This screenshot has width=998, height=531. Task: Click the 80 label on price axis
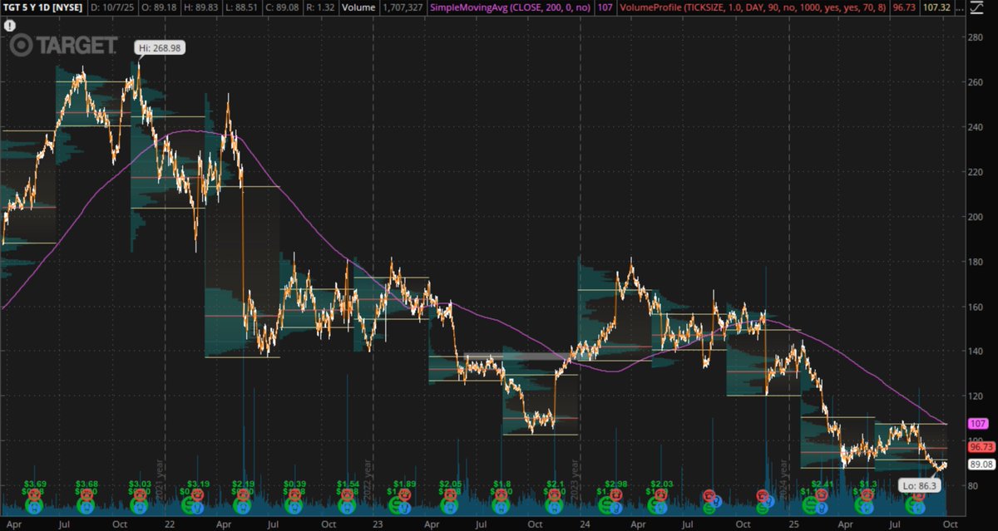click(973, 486)
